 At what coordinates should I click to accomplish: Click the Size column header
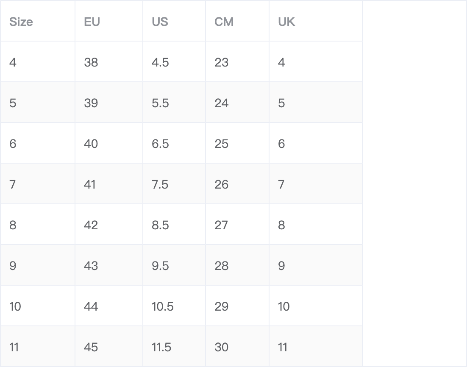[38, 21]
